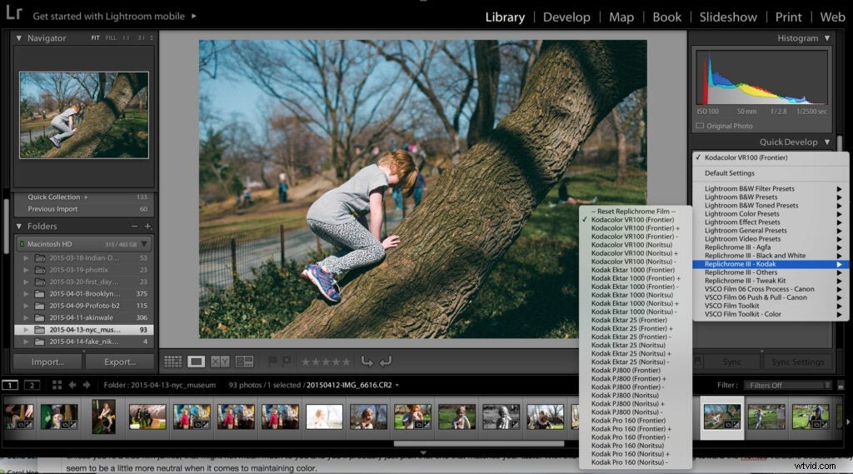Click the Navigator preview thumbnail
The width and height of the screenshot is (853, 474).
84,115
